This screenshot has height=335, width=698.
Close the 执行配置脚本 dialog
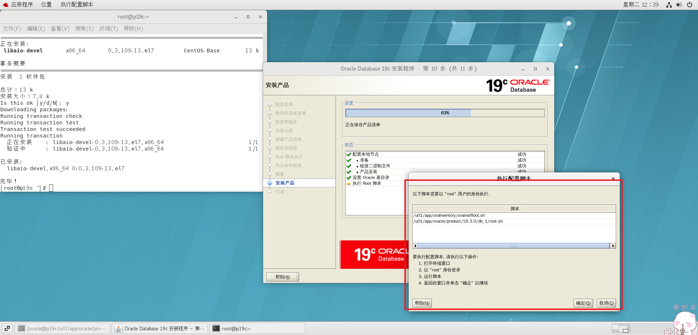pos(613,179)
